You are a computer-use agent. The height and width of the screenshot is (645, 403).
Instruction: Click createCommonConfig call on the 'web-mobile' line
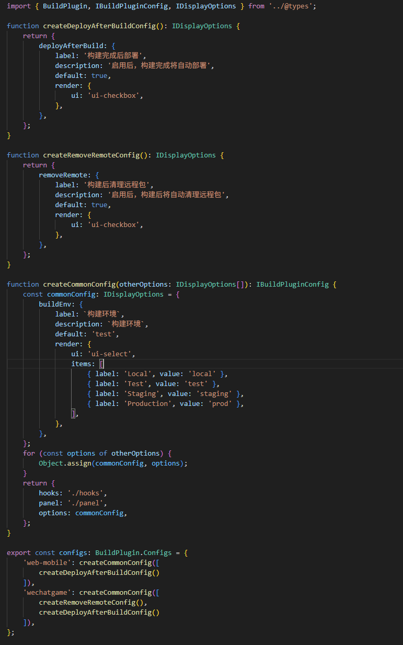[116, 563]
